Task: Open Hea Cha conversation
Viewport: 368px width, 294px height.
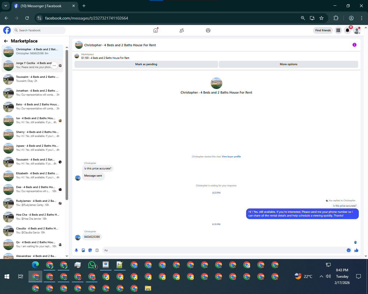Action: (x=32, y=217)
